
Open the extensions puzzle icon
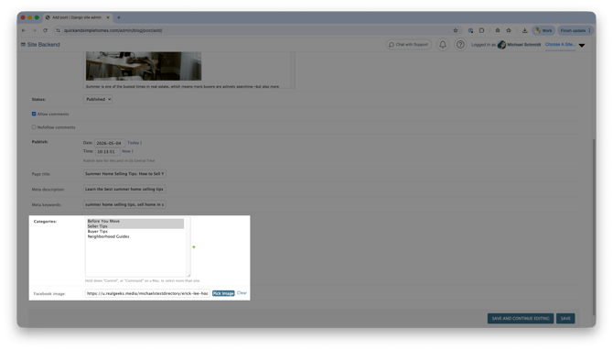click(x=481, y=30)
